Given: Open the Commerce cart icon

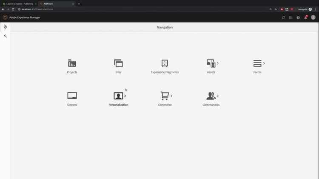Looking at the screenshot, I should (x=165, y=96).
